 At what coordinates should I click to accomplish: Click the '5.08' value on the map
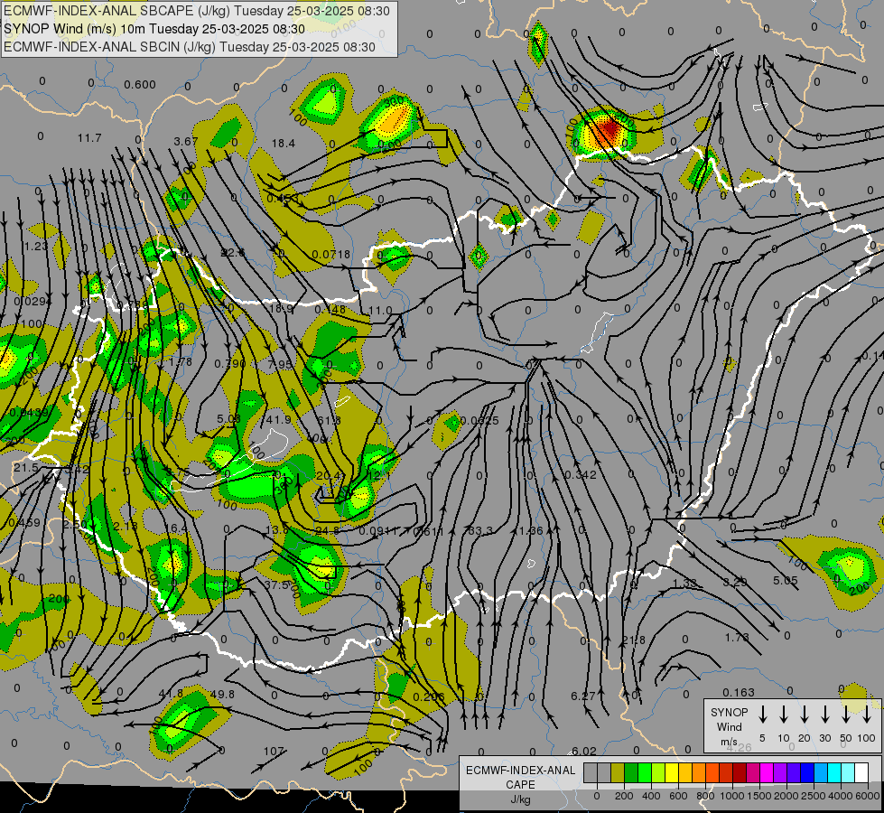(x=228, y=418)
